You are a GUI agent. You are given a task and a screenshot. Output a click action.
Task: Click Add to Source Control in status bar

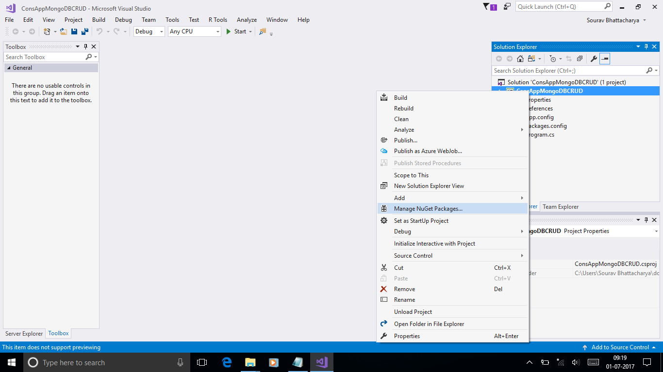[x=619, y=347]
